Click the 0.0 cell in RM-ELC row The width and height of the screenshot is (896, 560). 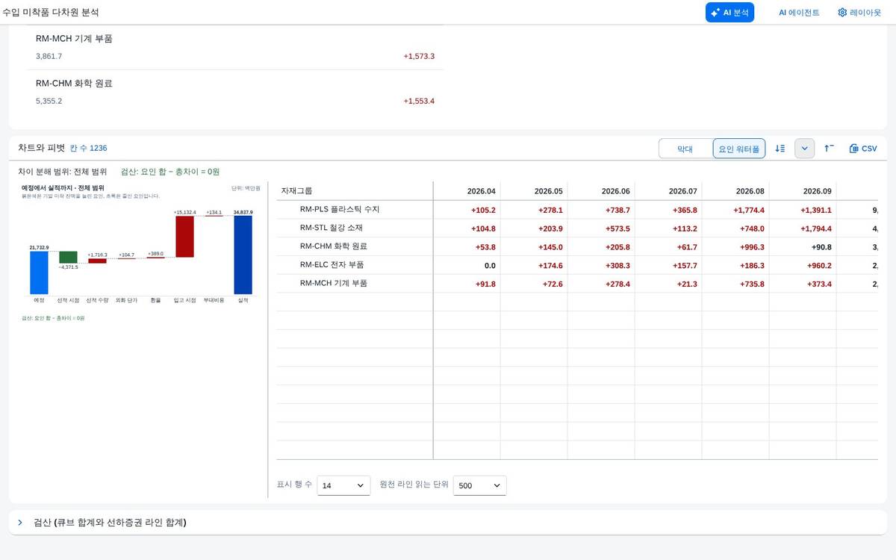[x=467, y=265]
